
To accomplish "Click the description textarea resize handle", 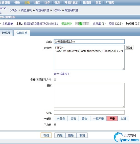I will click(123, 107).
